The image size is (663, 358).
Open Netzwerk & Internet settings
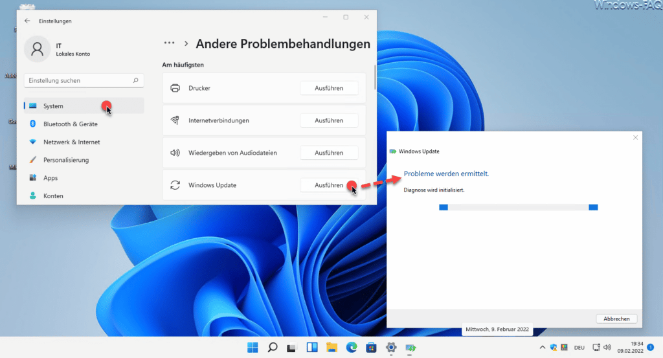click(x=84, y=142)
